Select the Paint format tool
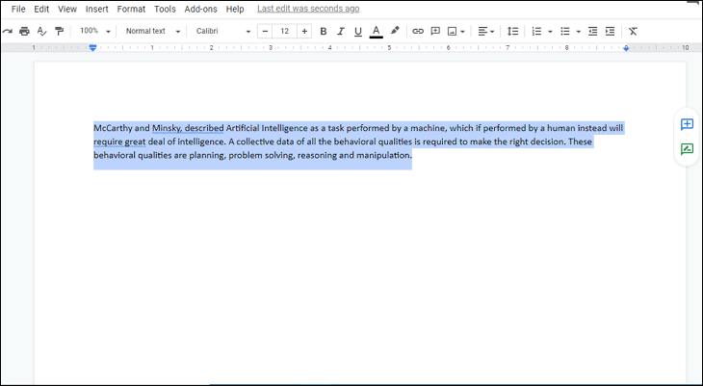703x386 pixels. coord(59,31)
